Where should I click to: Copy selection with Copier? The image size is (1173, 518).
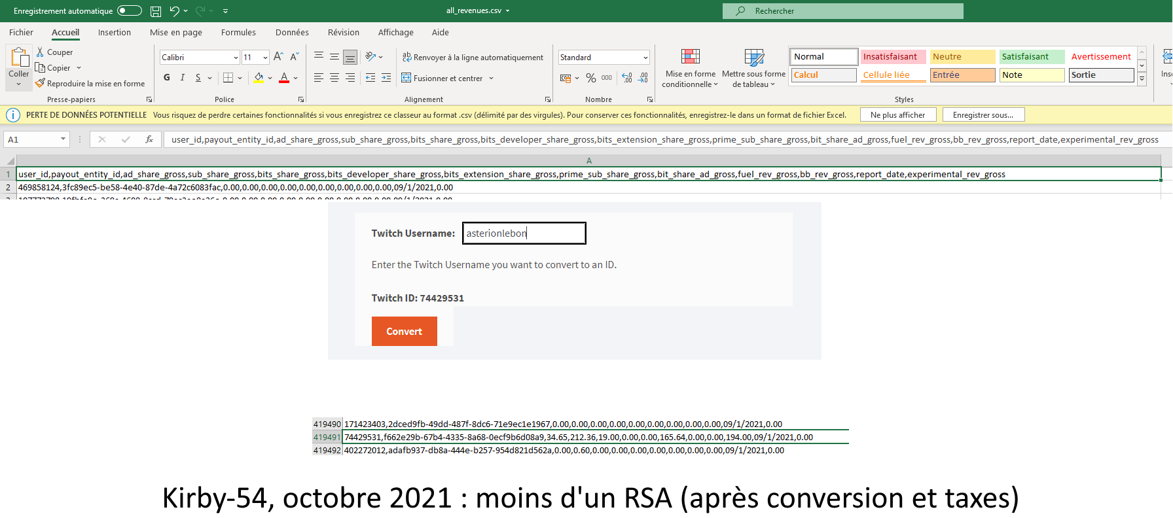coord(54,68)
